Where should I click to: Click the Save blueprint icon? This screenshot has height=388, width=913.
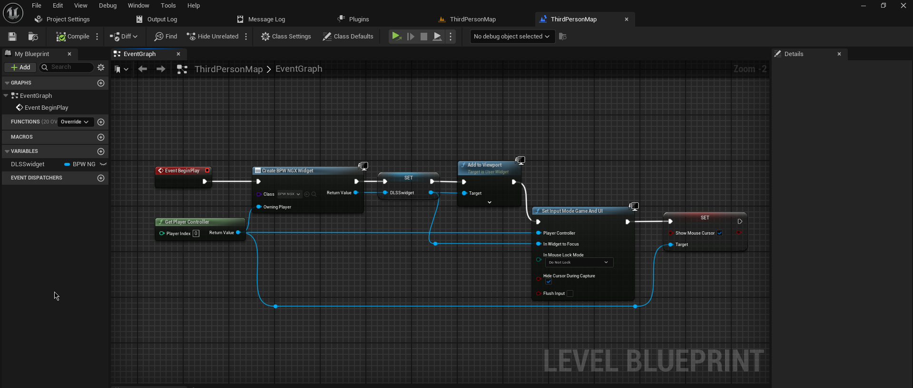pos(12,37)
